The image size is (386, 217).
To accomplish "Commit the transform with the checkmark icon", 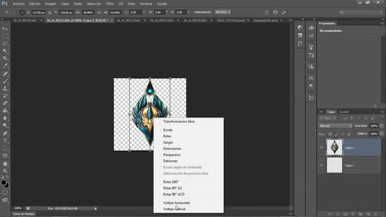I will pos(283,12).
